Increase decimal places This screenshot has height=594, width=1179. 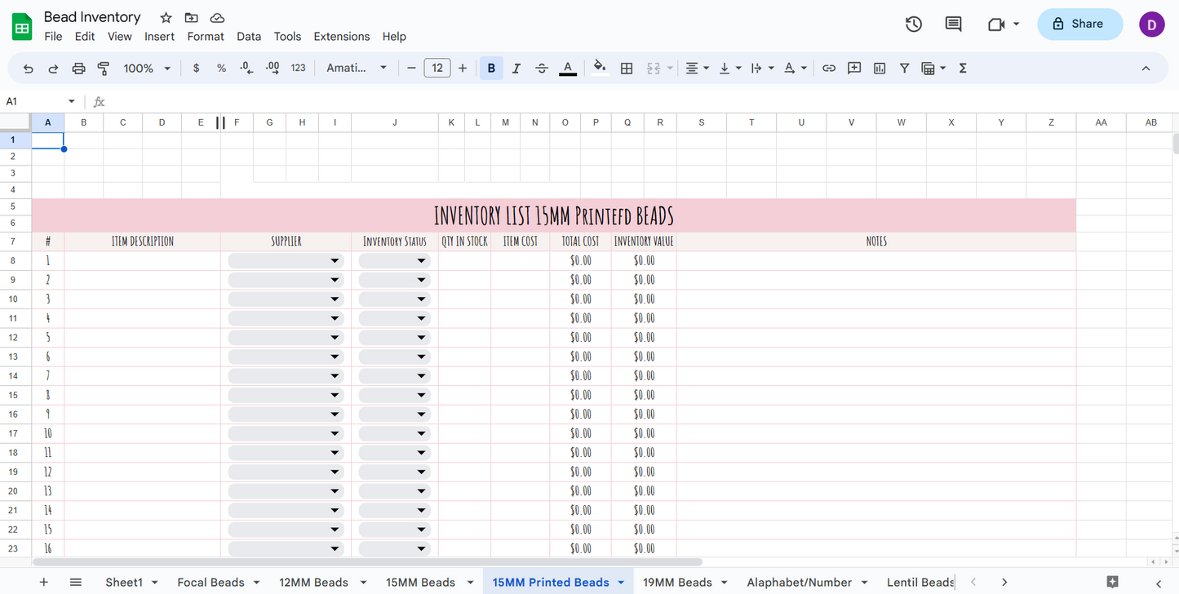tap(273, 69)
